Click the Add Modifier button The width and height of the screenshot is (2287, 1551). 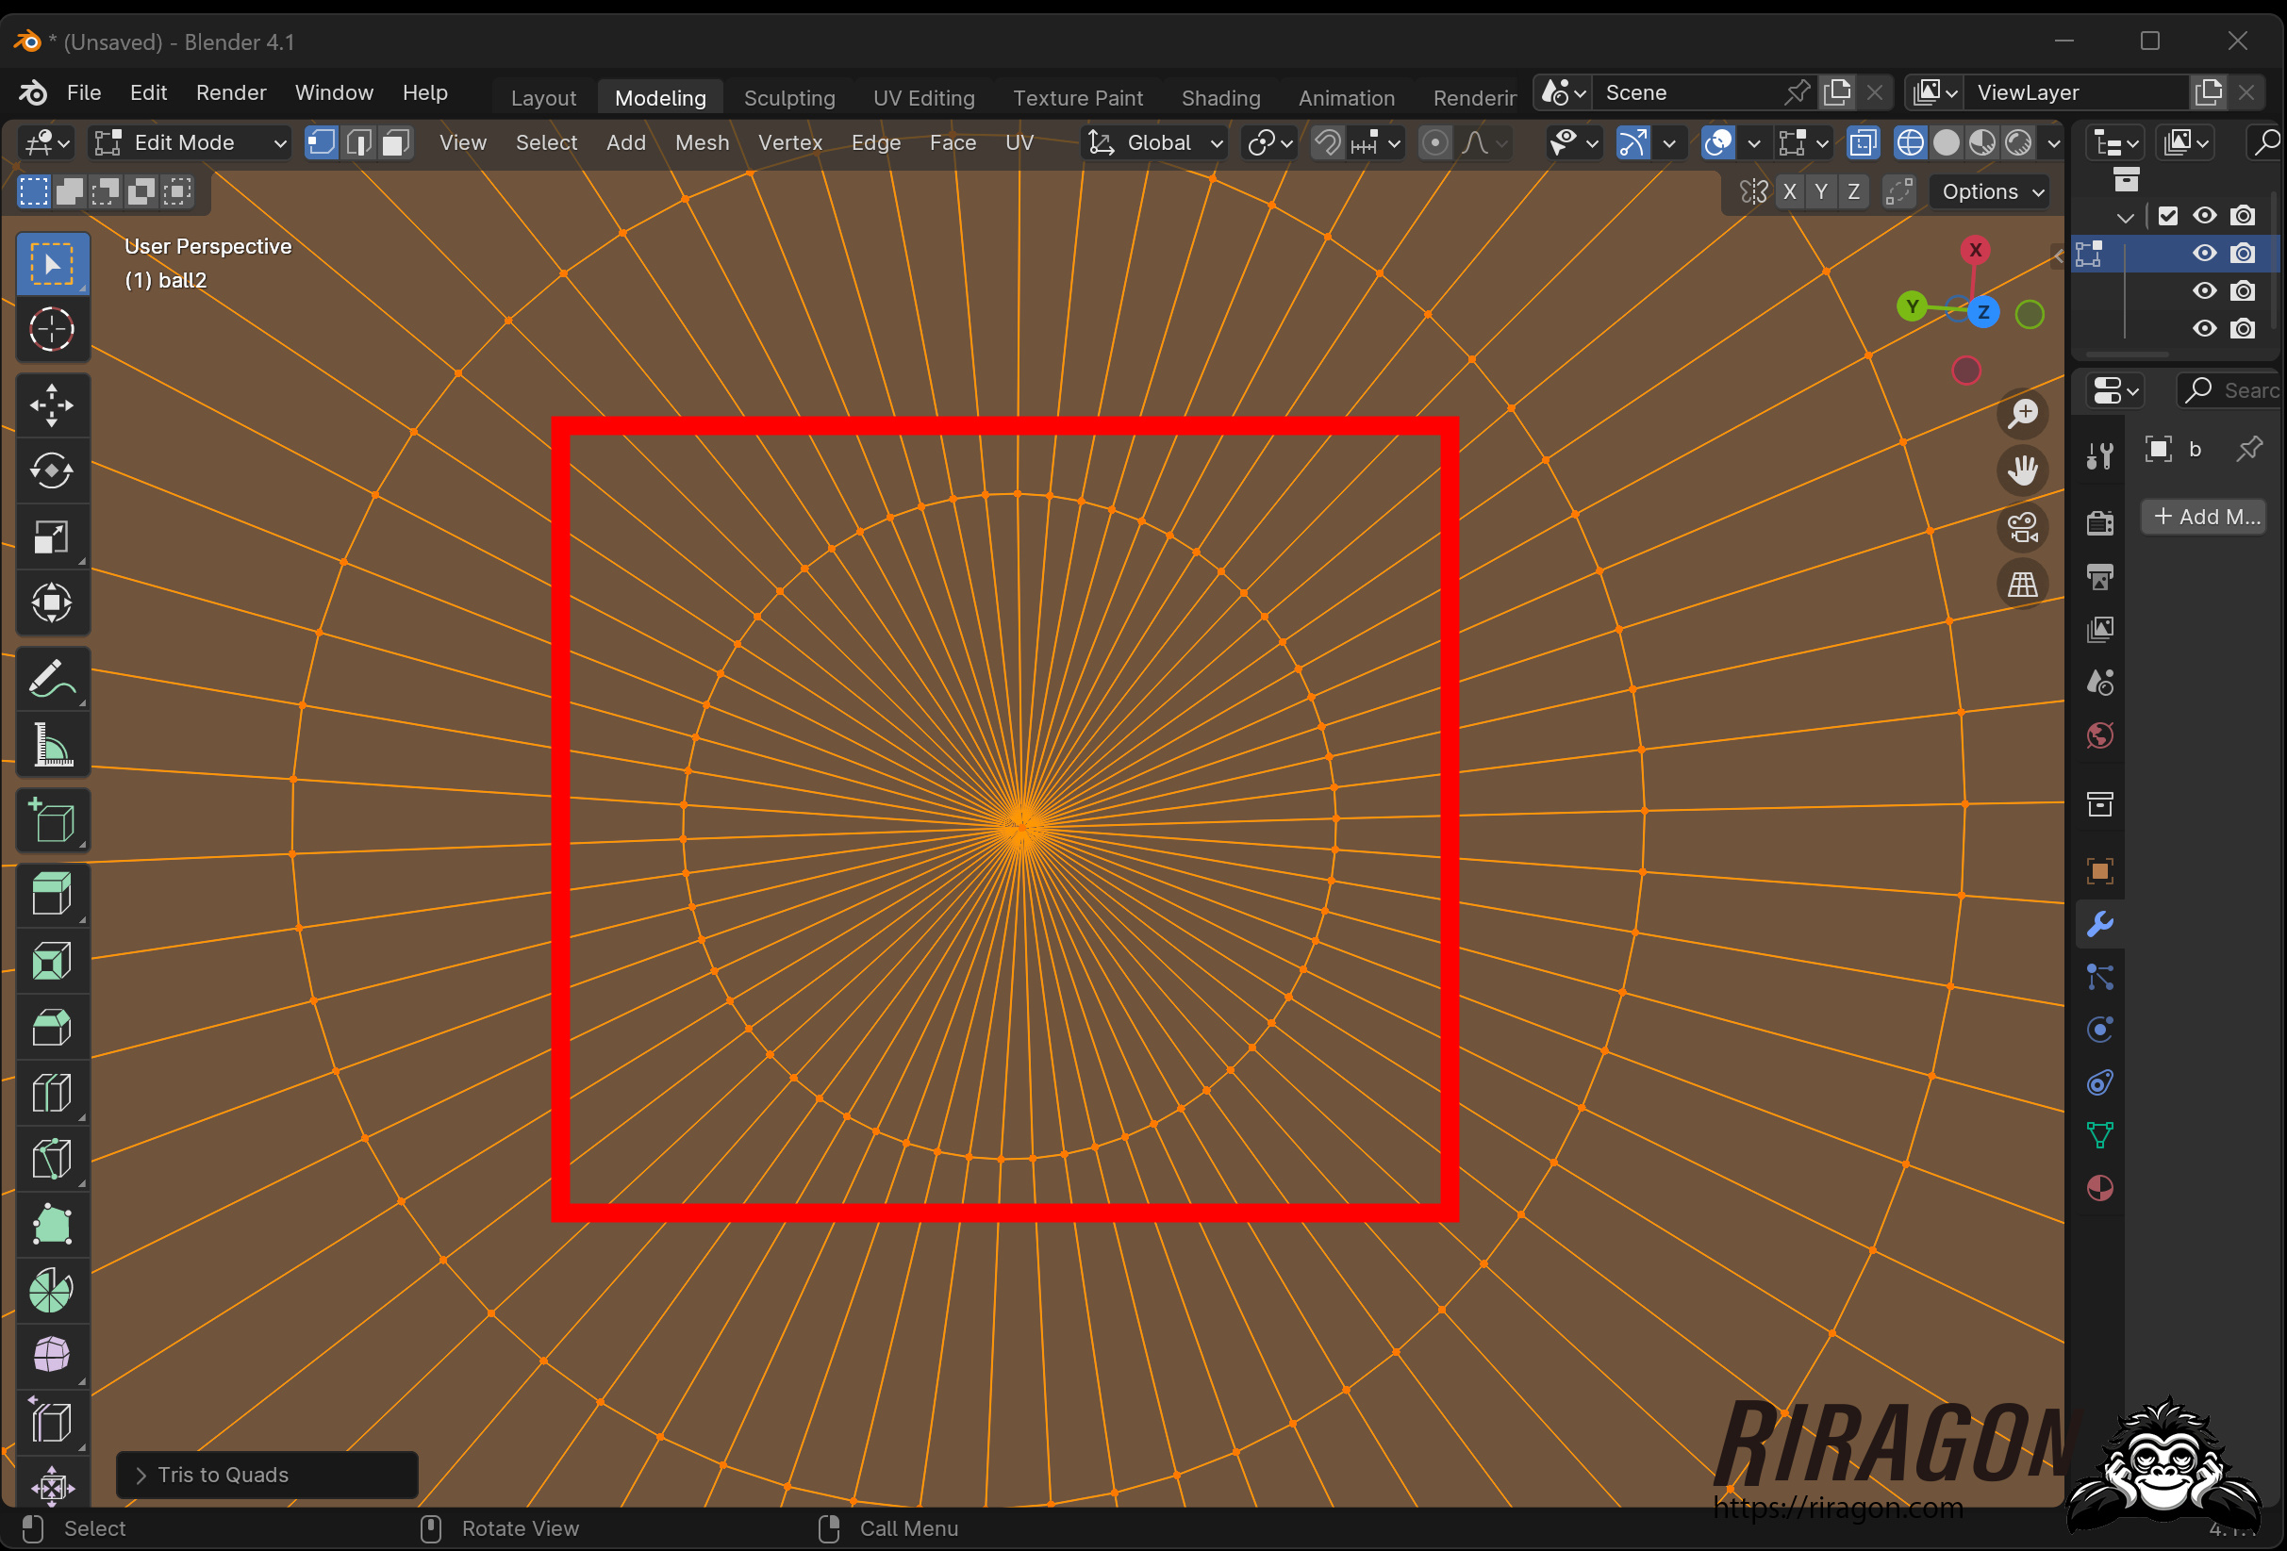pyautogui.click(x=2204, y=517)
